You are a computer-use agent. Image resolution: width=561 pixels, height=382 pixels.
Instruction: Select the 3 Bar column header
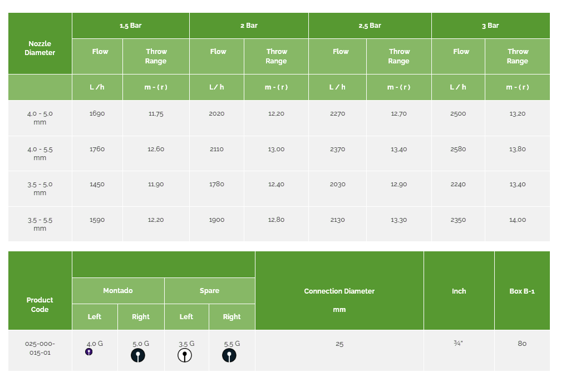(490, 26)
